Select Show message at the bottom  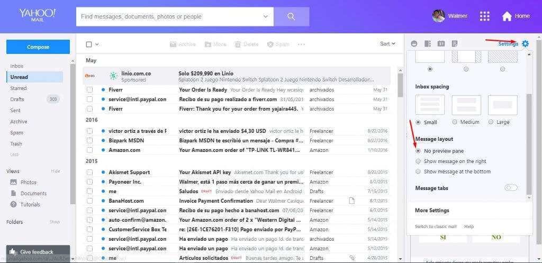418,171
